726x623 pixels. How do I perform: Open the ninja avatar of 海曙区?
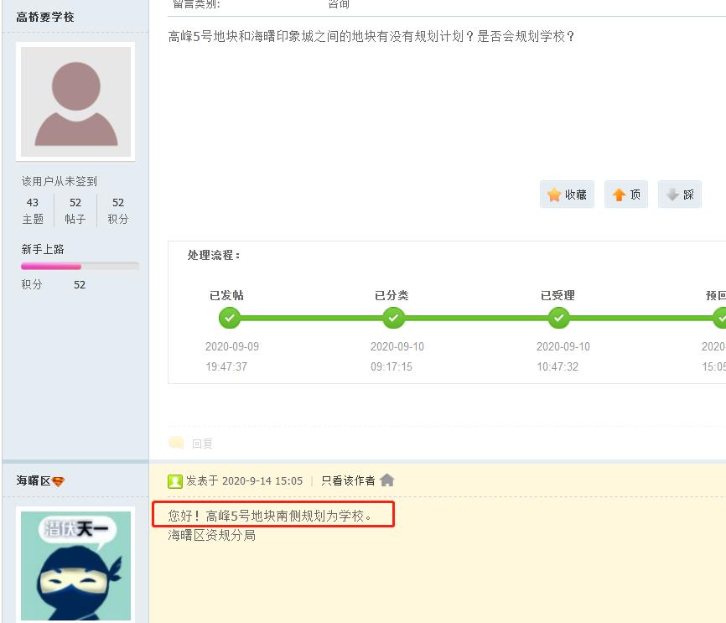point(75,566)
